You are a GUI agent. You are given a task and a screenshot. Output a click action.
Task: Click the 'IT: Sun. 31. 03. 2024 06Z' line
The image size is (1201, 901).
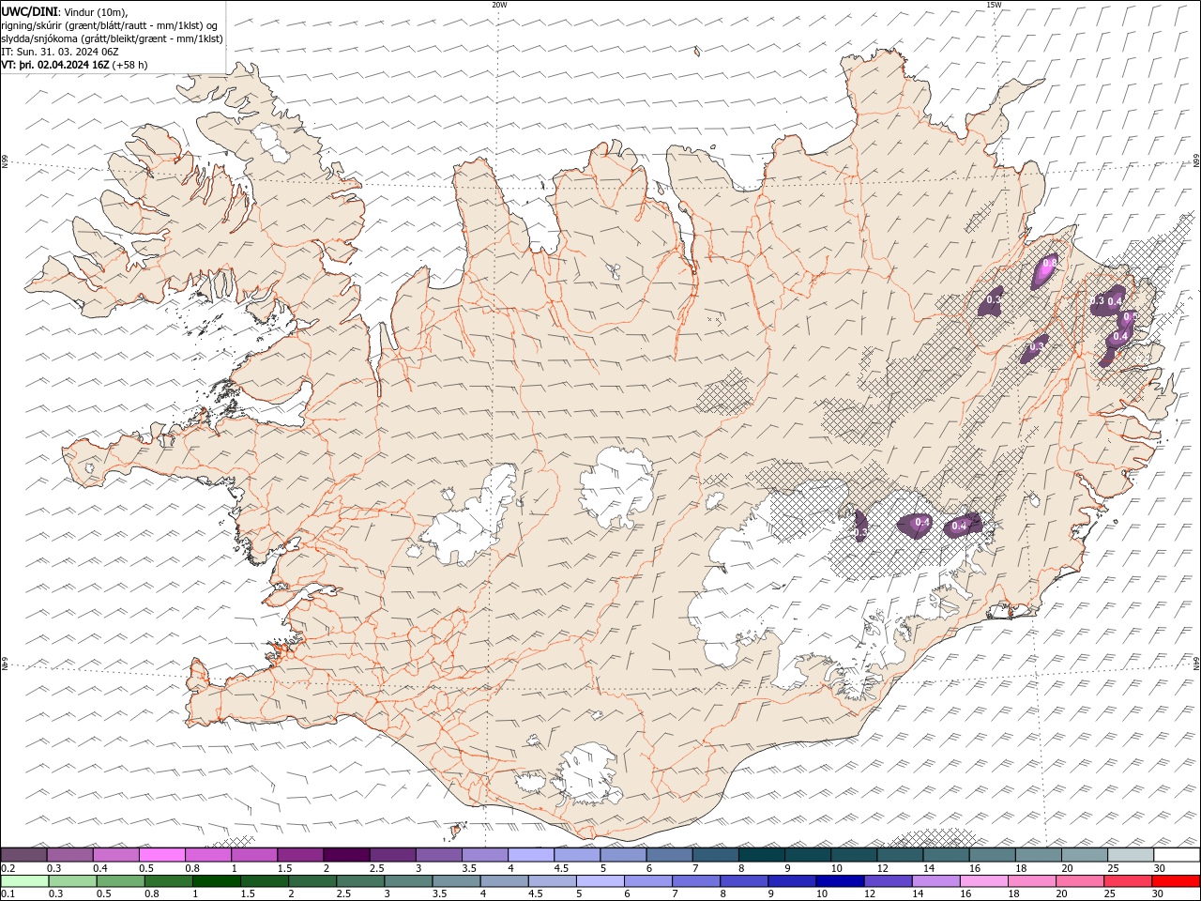(60, 52)
